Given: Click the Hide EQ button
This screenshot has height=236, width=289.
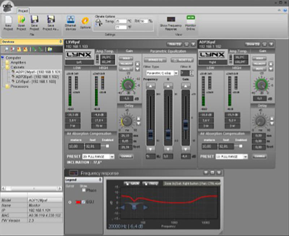Looking at the screenshot, I should point(174,44).
